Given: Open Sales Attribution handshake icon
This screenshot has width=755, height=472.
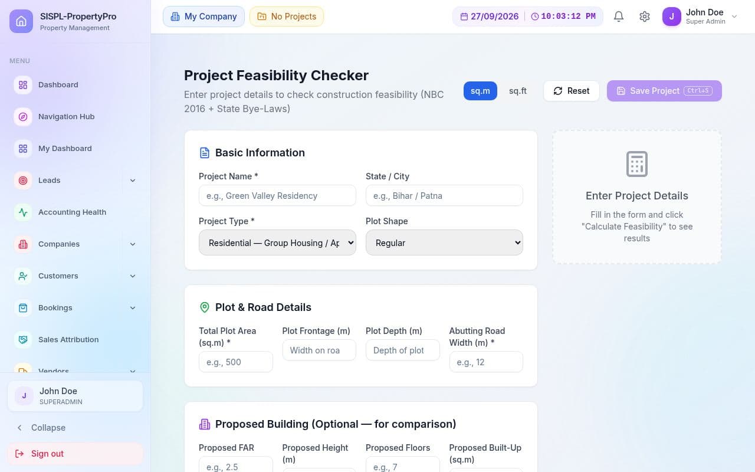Looking at the screenshot, I should [23, 340].
